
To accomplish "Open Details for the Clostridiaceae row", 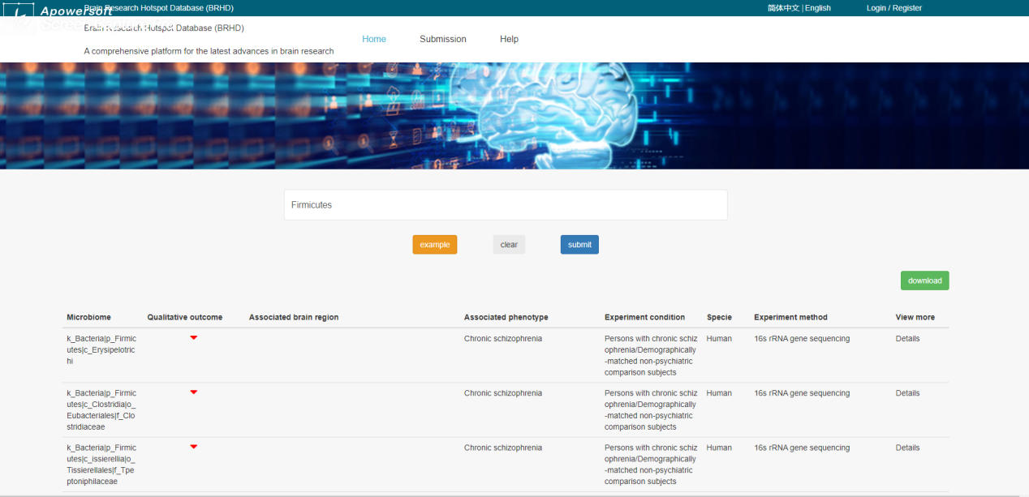I will click(x=908, y=393).
